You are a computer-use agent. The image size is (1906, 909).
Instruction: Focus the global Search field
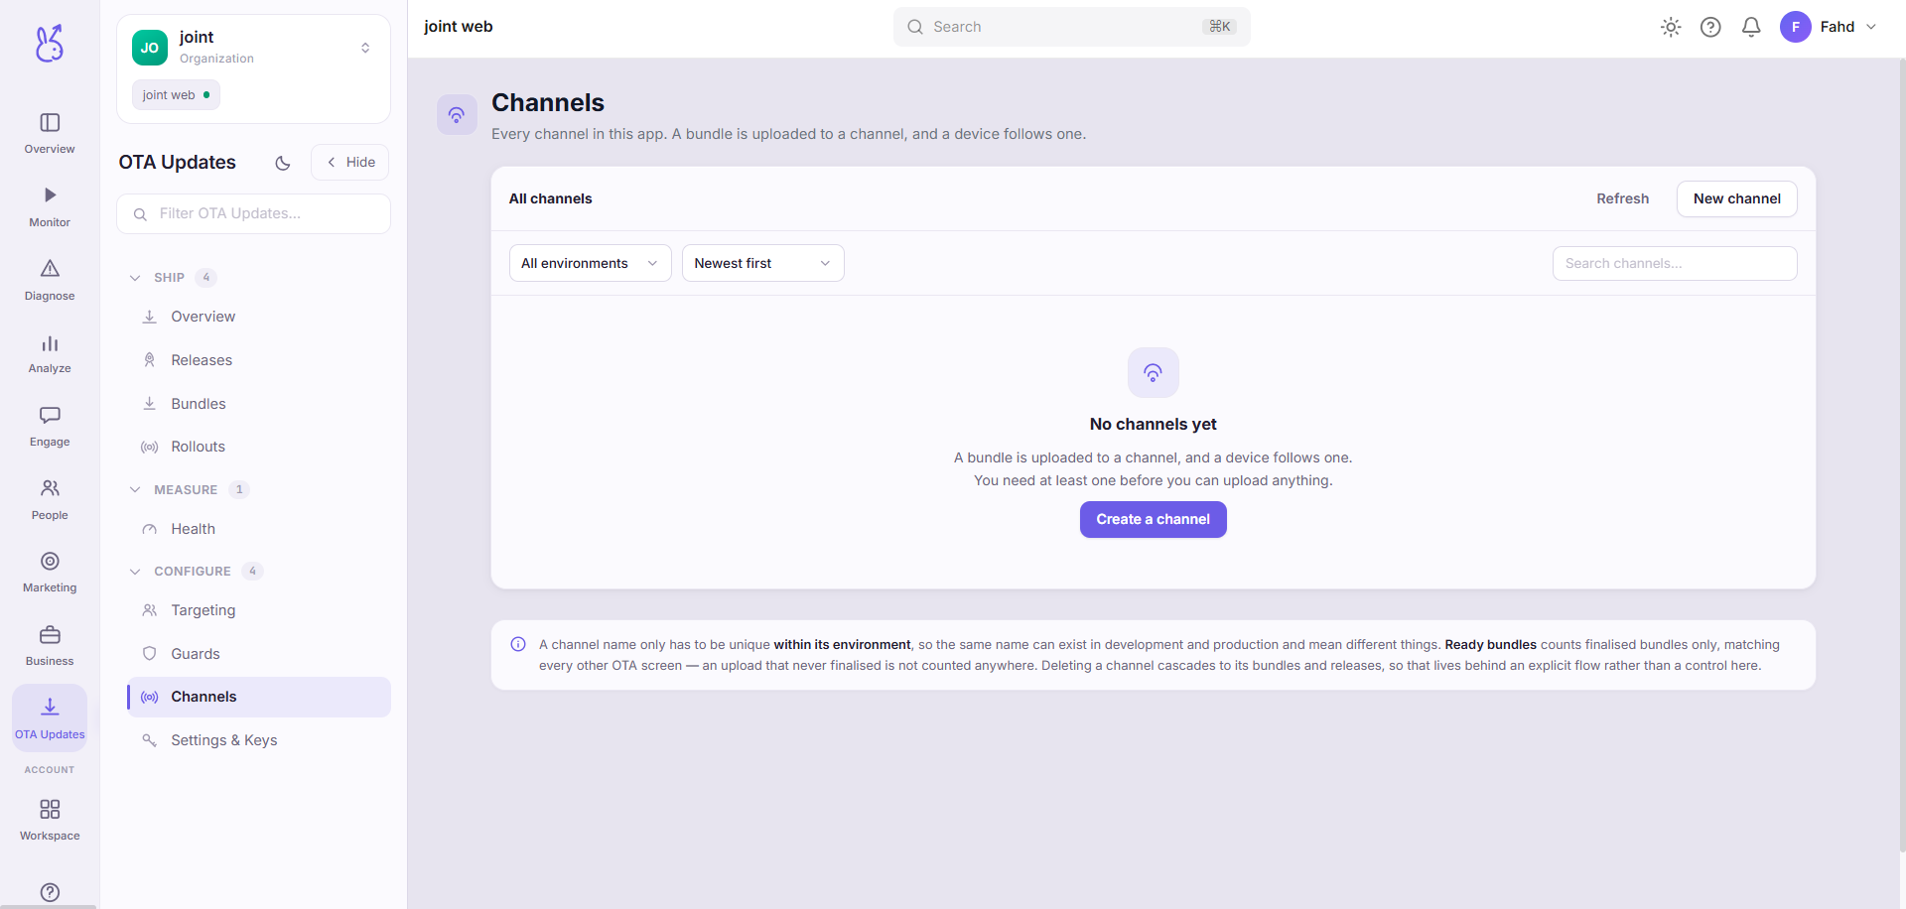click(x=1071, y=27)
